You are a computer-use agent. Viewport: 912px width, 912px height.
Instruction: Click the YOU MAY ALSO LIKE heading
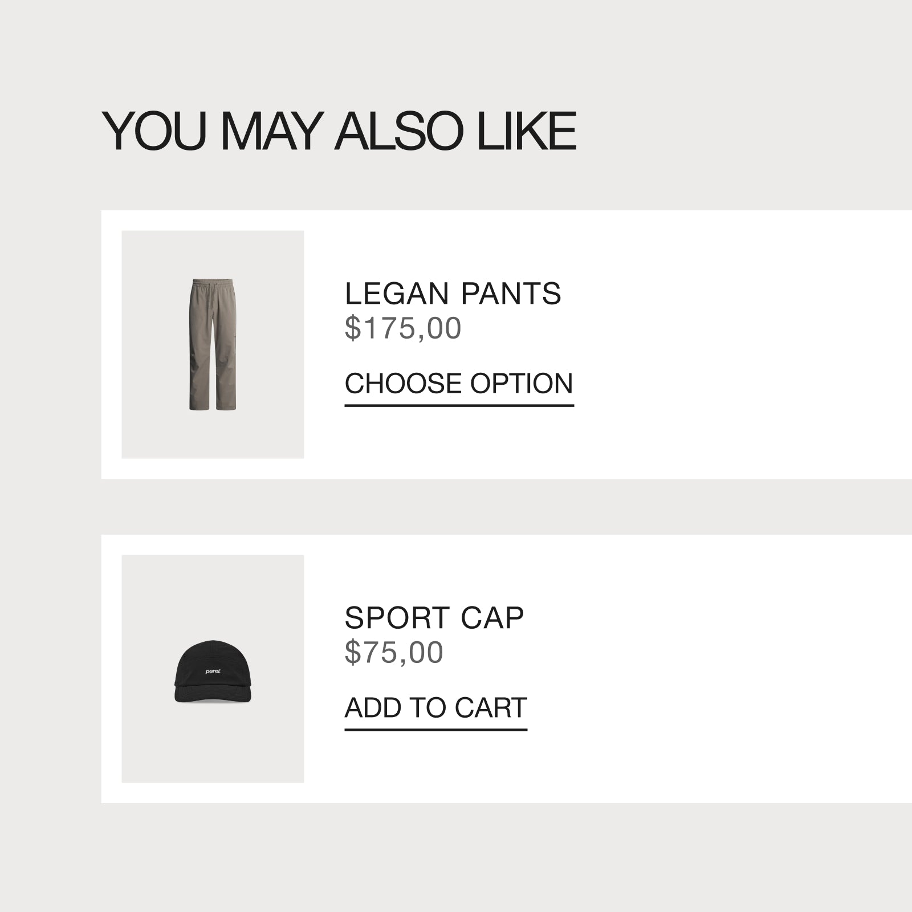pyautogui.click(x=339, y=131)
